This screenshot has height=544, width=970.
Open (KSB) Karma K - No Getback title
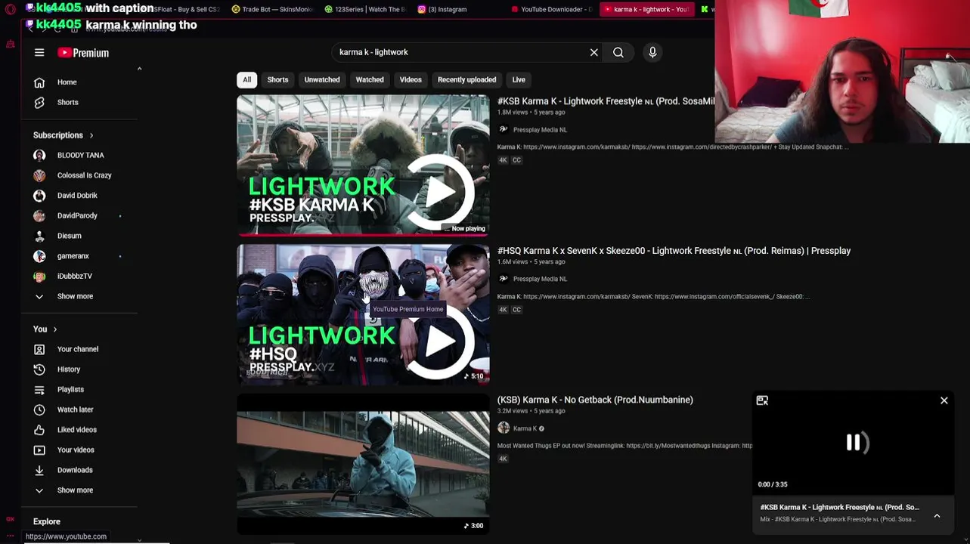click(x=595, y=400)
